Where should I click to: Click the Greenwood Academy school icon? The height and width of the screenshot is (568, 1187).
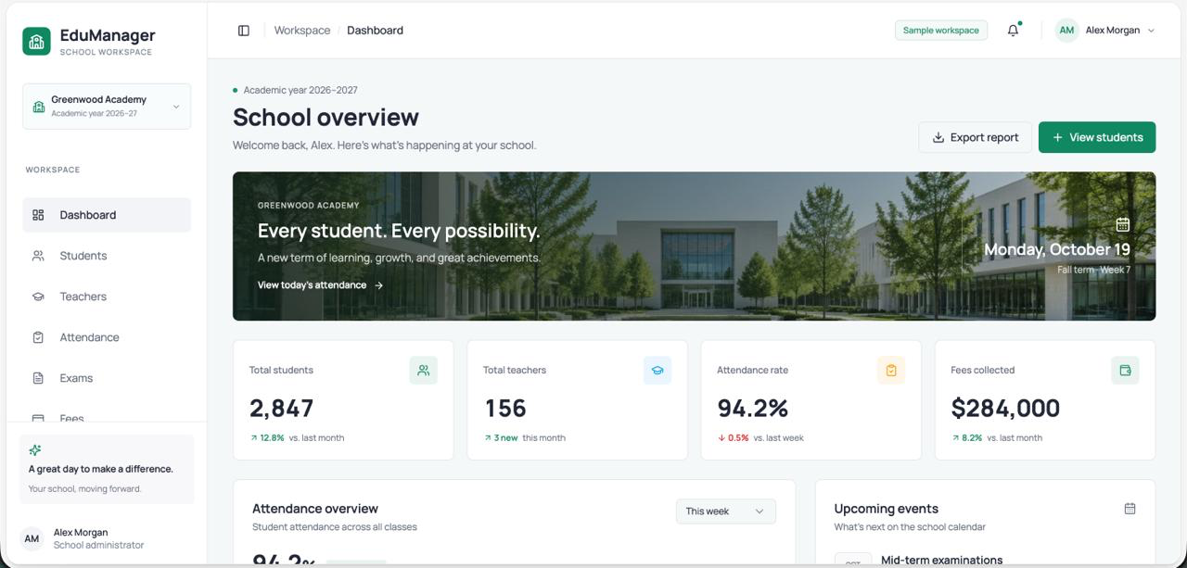pos(39,107)
